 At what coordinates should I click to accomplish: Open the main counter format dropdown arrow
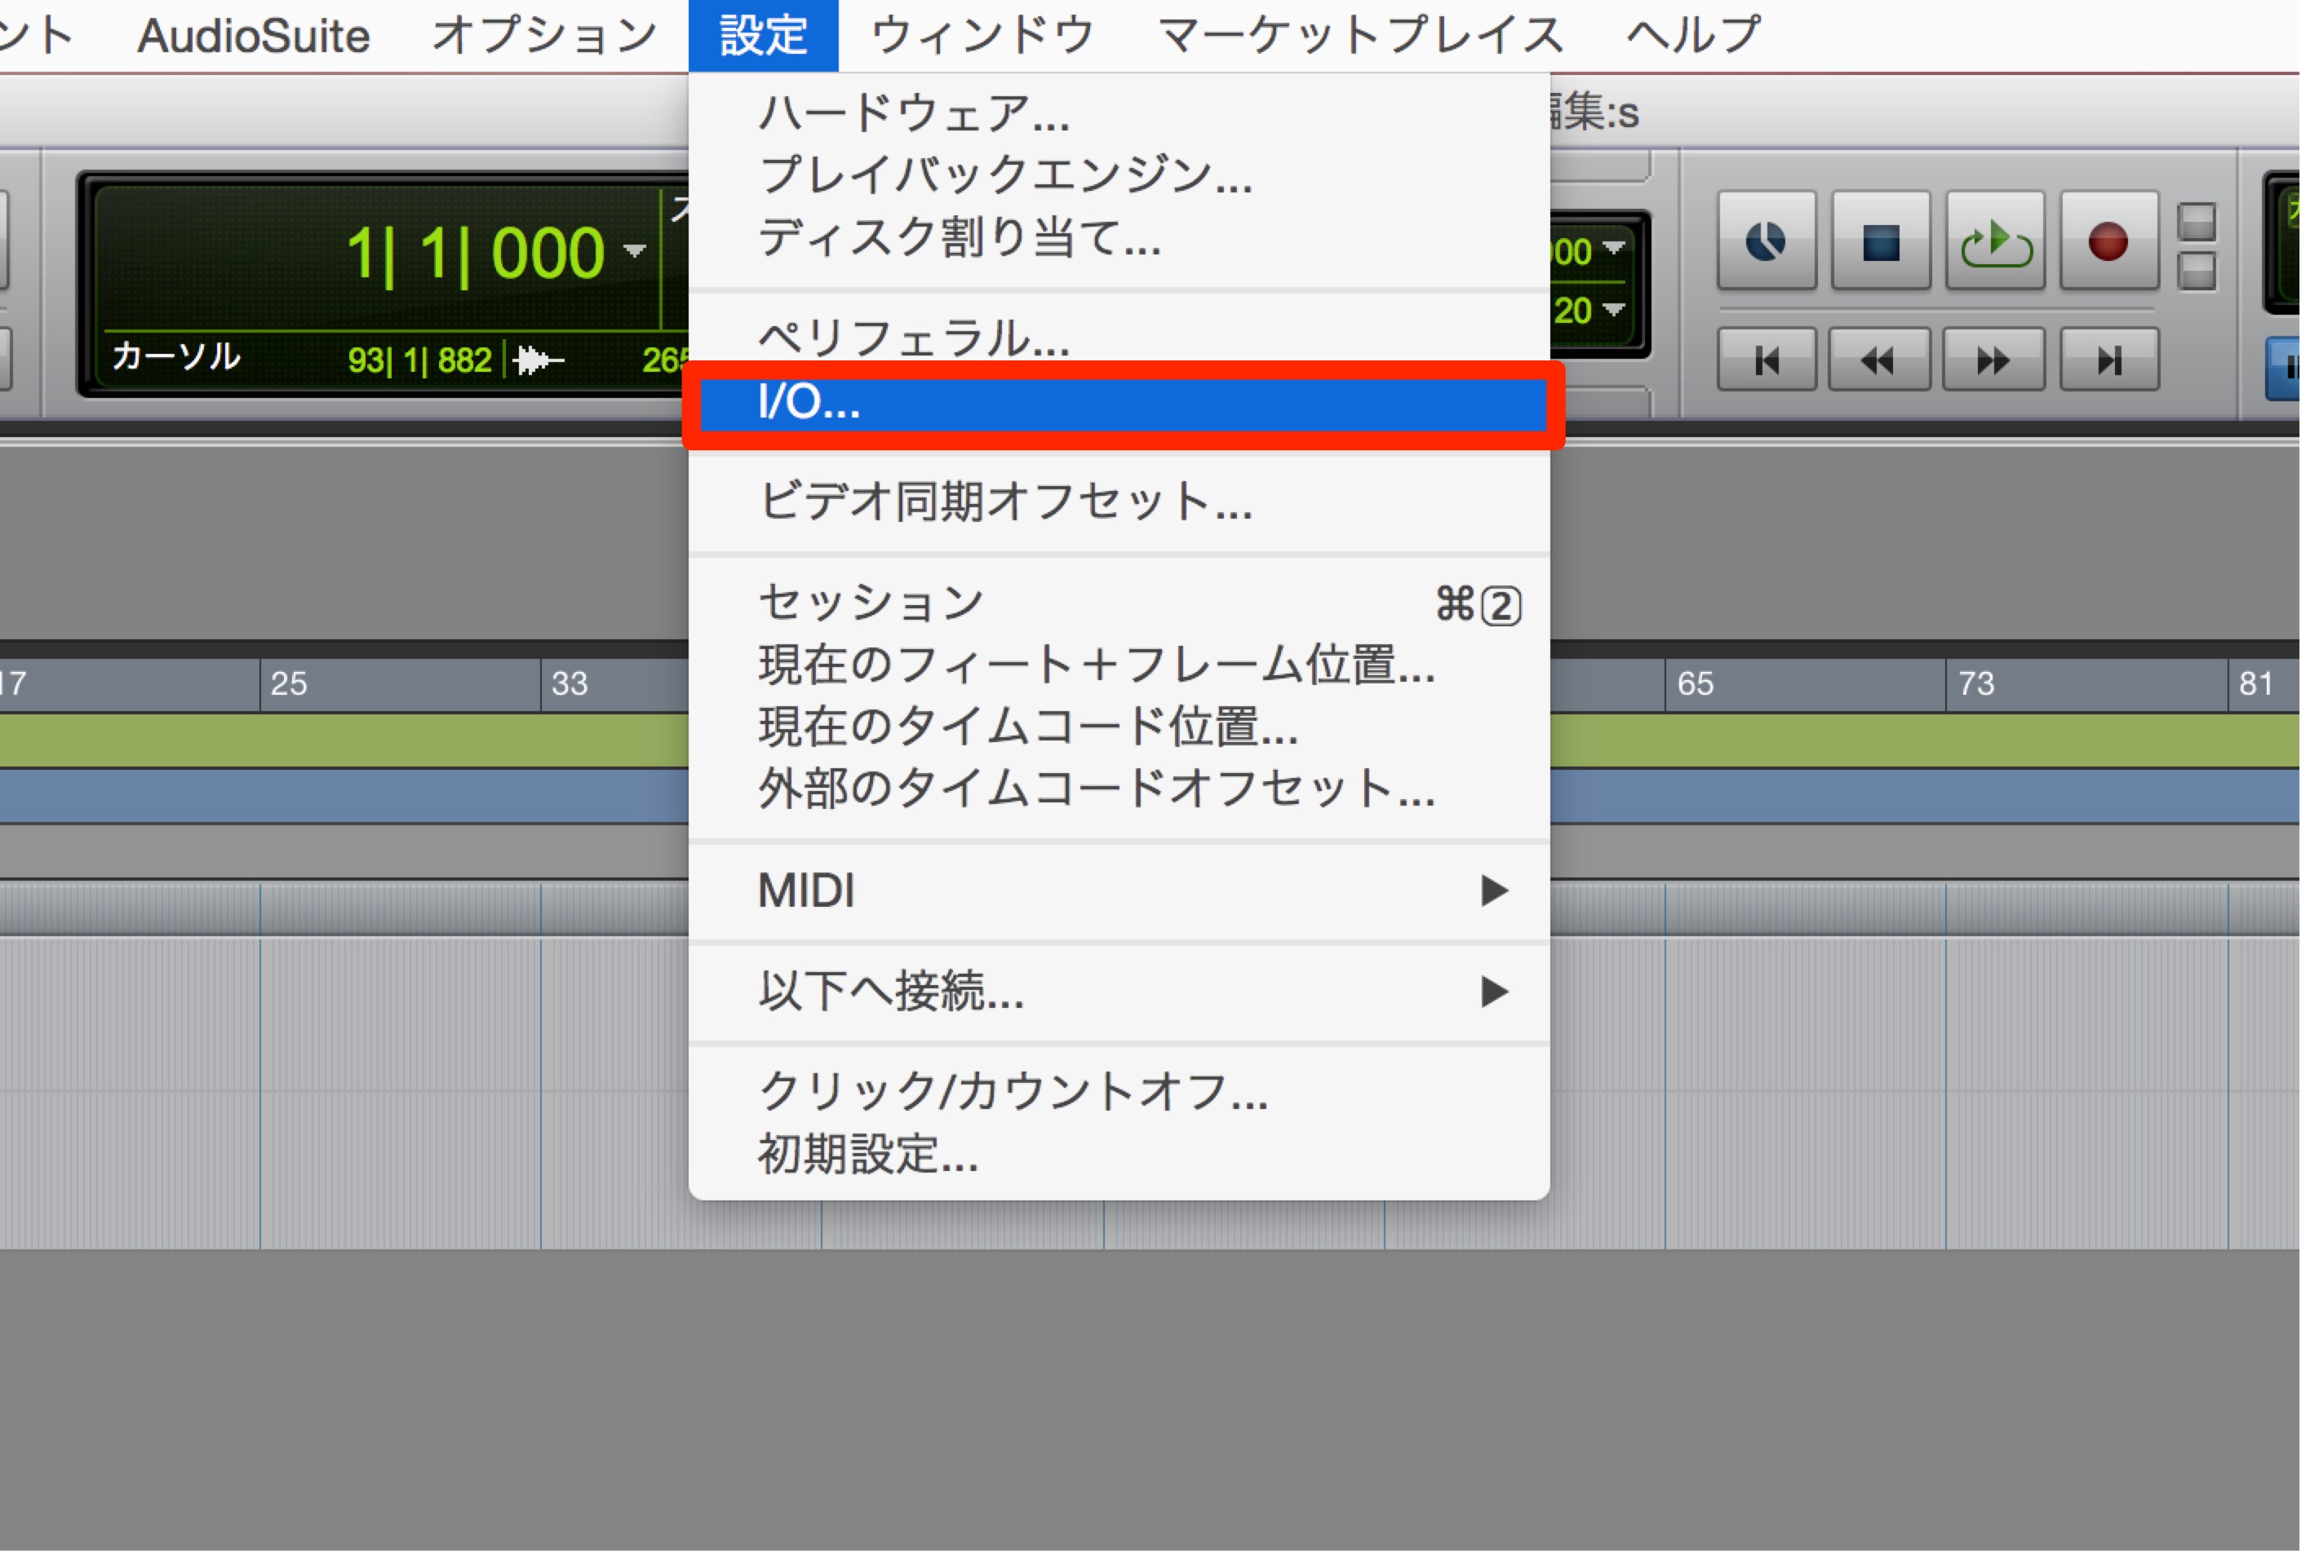[634, 250]
